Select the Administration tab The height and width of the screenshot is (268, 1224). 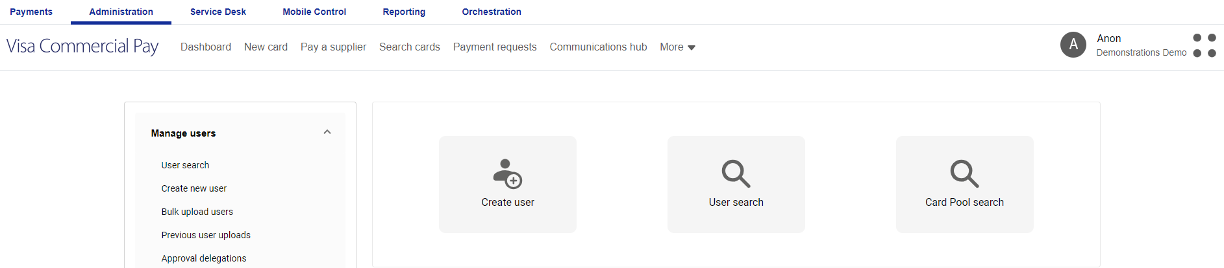[x=121, y=12]
